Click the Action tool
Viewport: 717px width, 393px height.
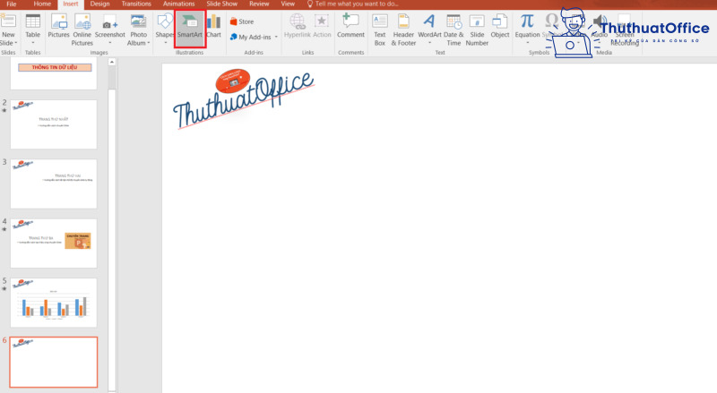pos(322,27)
